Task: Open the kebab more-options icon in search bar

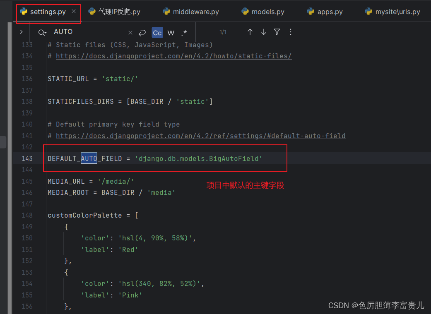Action: 291,32
